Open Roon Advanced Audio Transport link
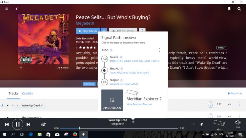Image resolution: width=246 pixels, height=138 pixels. point(129,73)
